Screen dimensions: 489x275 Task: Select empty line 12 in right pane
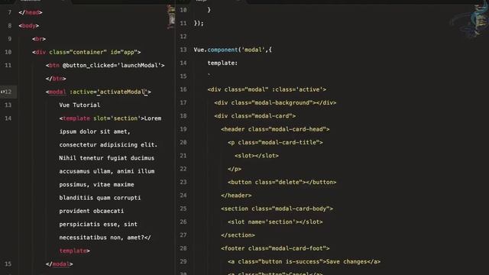[x=183, y=37]
